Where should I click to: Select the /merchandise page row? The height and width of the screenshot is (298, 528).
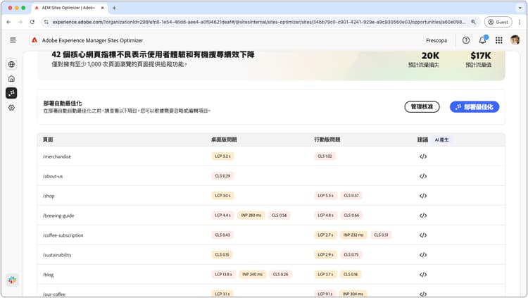(271, 156)
